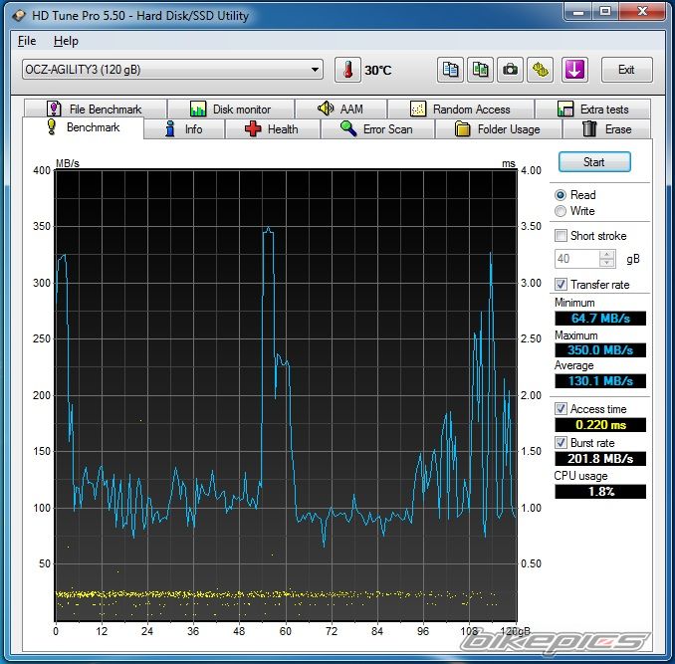The image size is (675, 664).
Task: Click the Exit button
Action: pyautogui.click(x=626, y=70)
